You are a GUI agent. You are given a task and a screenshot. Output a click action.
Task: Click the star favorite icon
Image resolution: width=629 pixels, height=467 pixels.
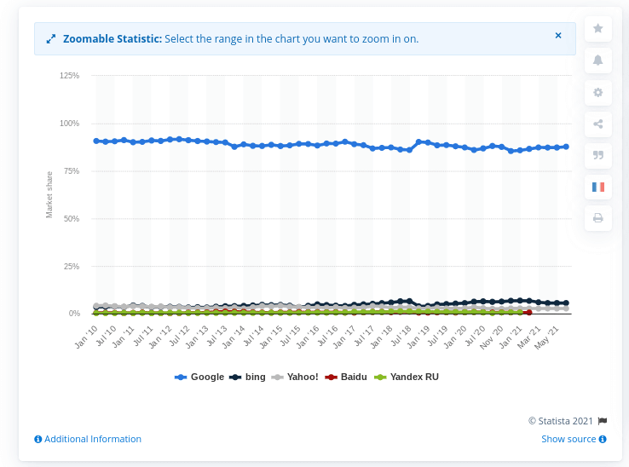coord(597,29)
